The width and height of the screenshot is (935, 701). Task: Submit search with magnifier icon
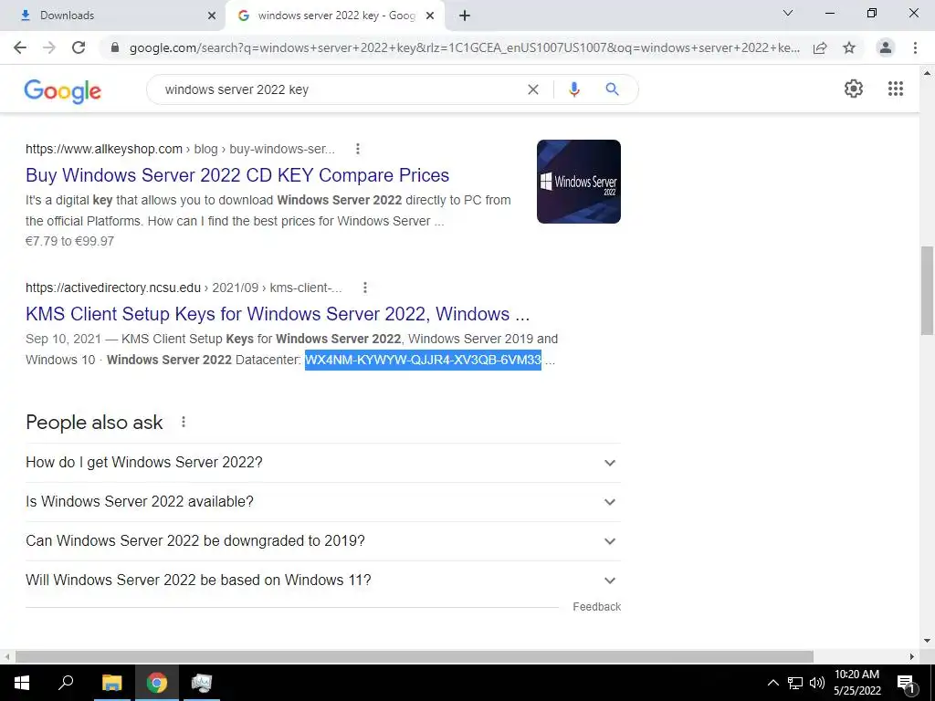pos(612,89)
